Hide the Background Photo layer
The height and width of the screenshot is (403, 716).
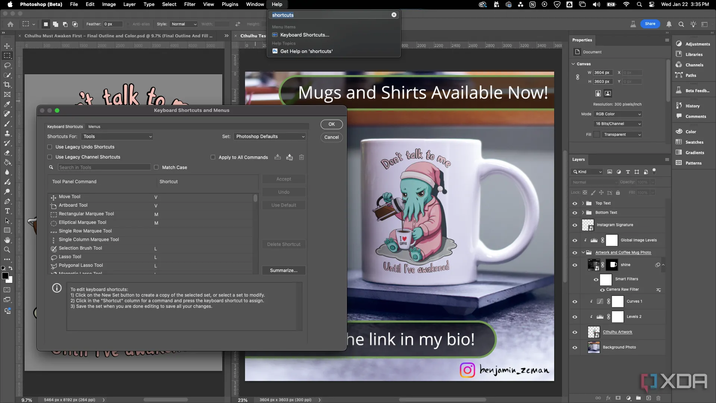(575, 347)
